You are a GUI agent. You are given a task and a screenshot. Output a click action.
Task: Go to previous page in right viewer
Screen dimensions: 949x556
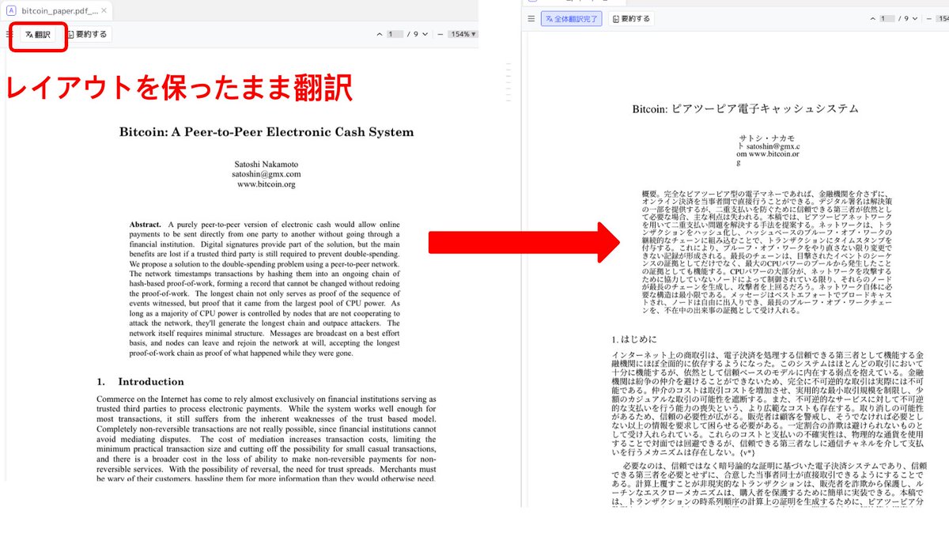click(x=872, y=18)
